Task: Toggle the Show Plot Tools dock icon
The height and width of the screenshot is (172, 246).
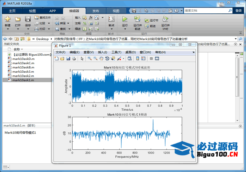Action: 157,58
